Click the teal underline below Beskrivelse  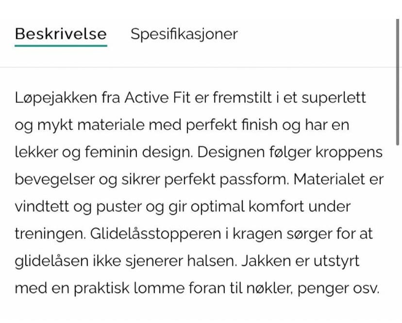point(61,45)
